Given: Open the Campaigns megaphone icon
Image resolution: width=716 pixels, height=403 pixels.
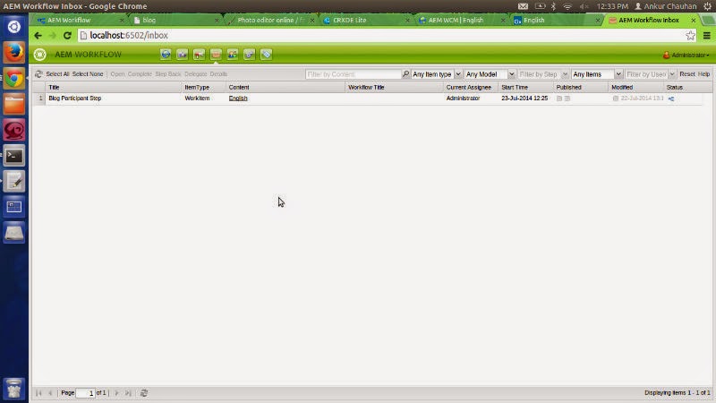Looking at the screenshot, I should point(199,55).
